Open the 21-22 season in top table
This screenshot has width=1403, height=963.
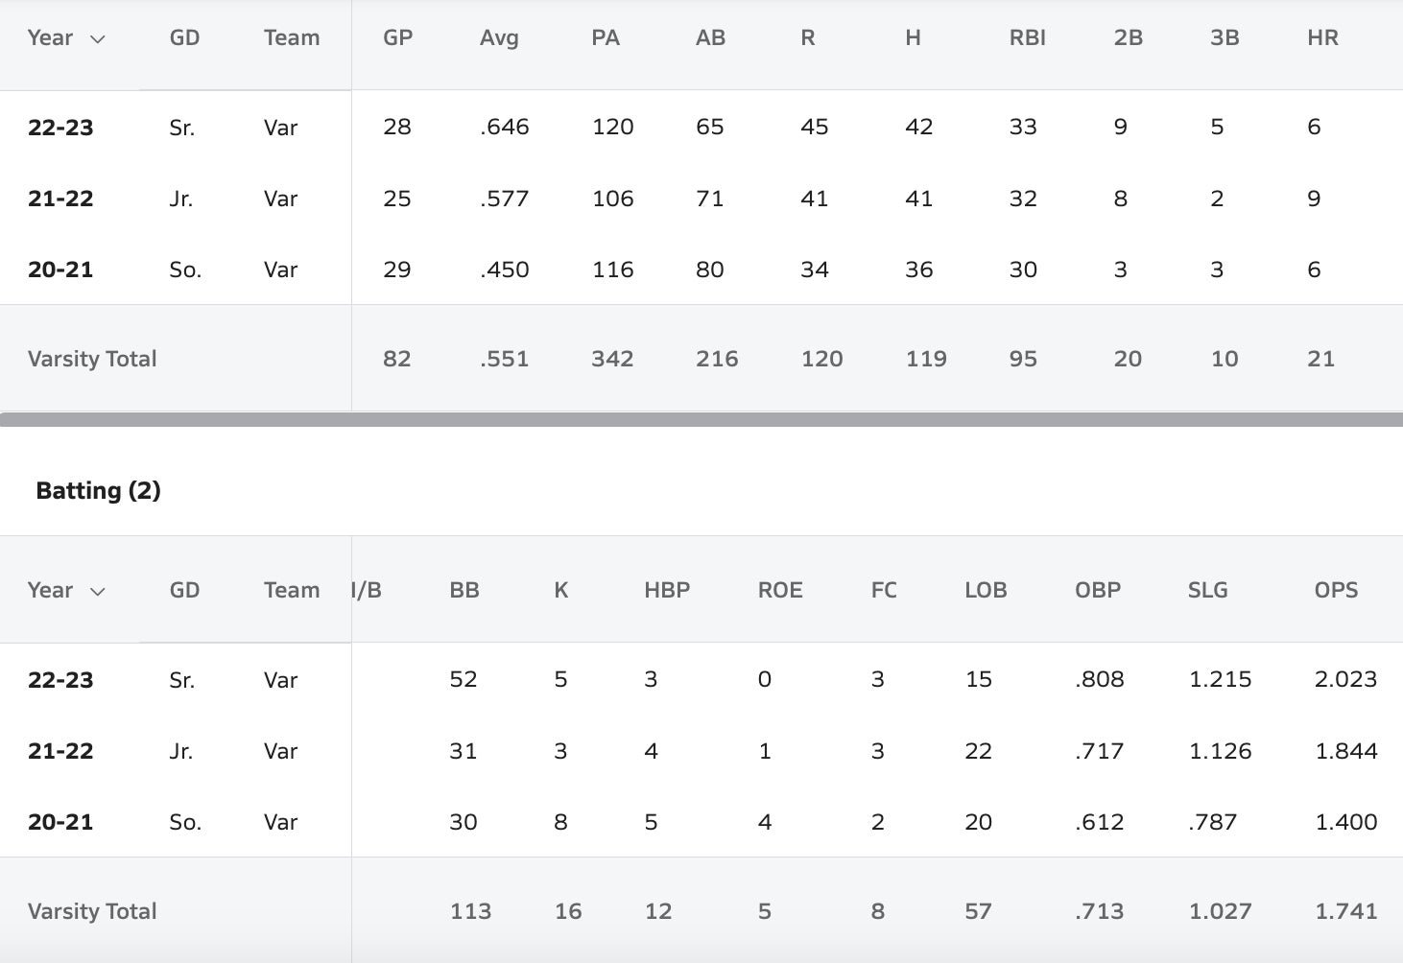pyautogui.click(x=60, y=199)
